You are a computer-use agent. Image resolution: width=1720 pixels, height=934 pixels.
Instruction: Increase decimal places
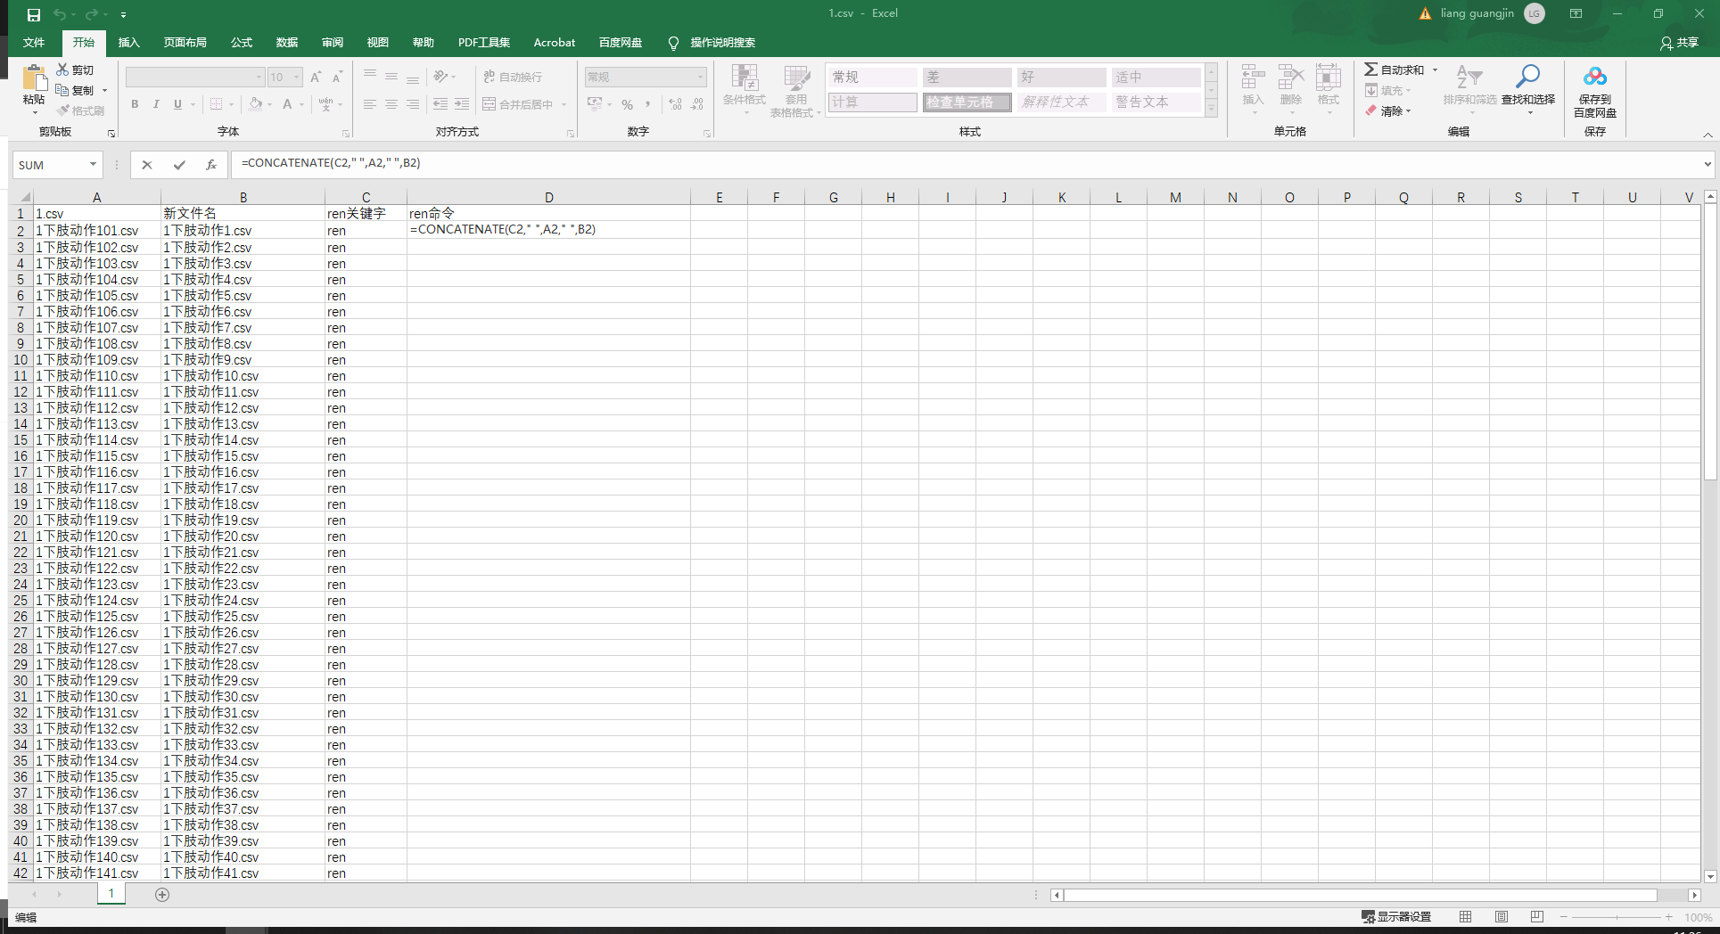coord(675,104)
